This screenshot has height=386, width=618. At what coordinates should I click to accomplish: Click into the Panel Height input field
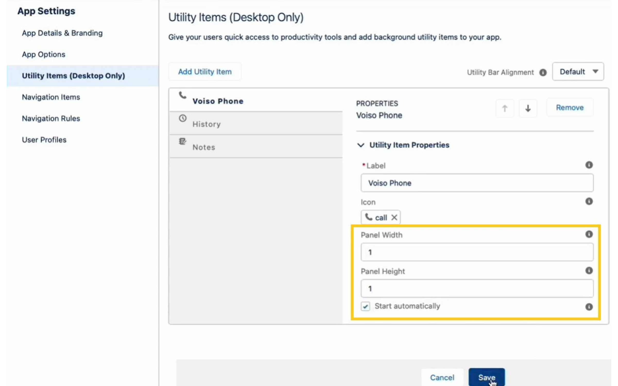click(x=477, y=288)
